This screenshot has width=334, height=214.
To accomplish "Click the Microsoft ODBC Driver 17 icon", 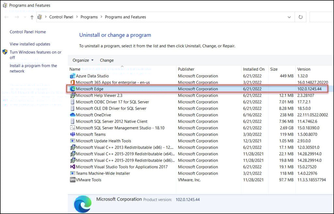I will click(x=72, y=102).
